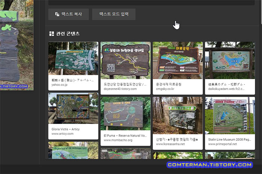The width and height of the screenshot is (262, 174).
Task: Click the 텍스트 복사 copy text button
Action: tap(68, 14)
